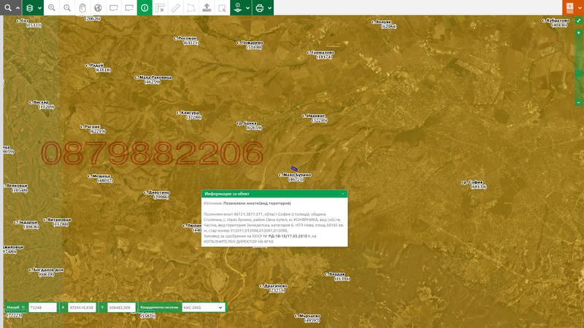Screen dimensions: 584x328
Task: Expand the layers dropdown arrow
Action: (x=39, y=8)
